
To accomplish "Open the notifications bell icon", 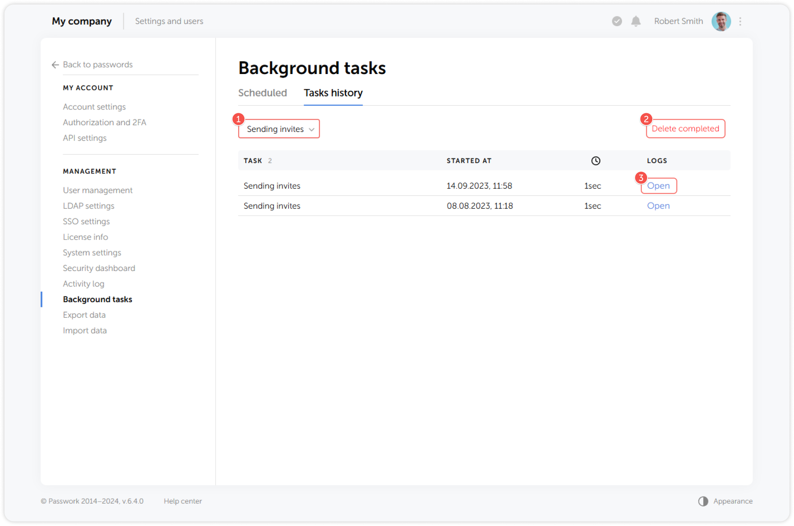I will pos(635,21).
